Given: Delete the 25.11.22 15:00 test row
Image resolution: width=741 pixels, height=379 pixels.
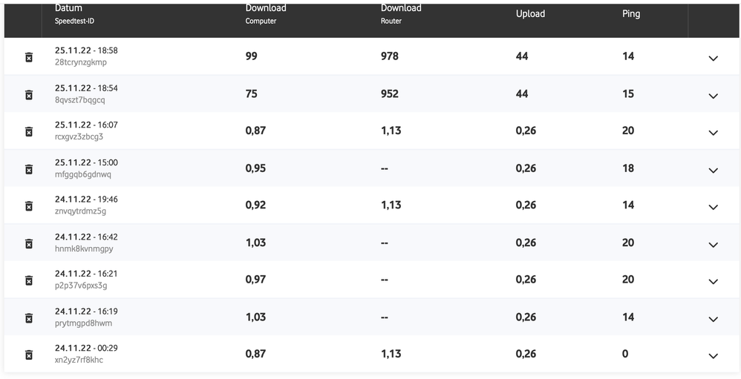Looking at the screenshot, I should (29, 169).
